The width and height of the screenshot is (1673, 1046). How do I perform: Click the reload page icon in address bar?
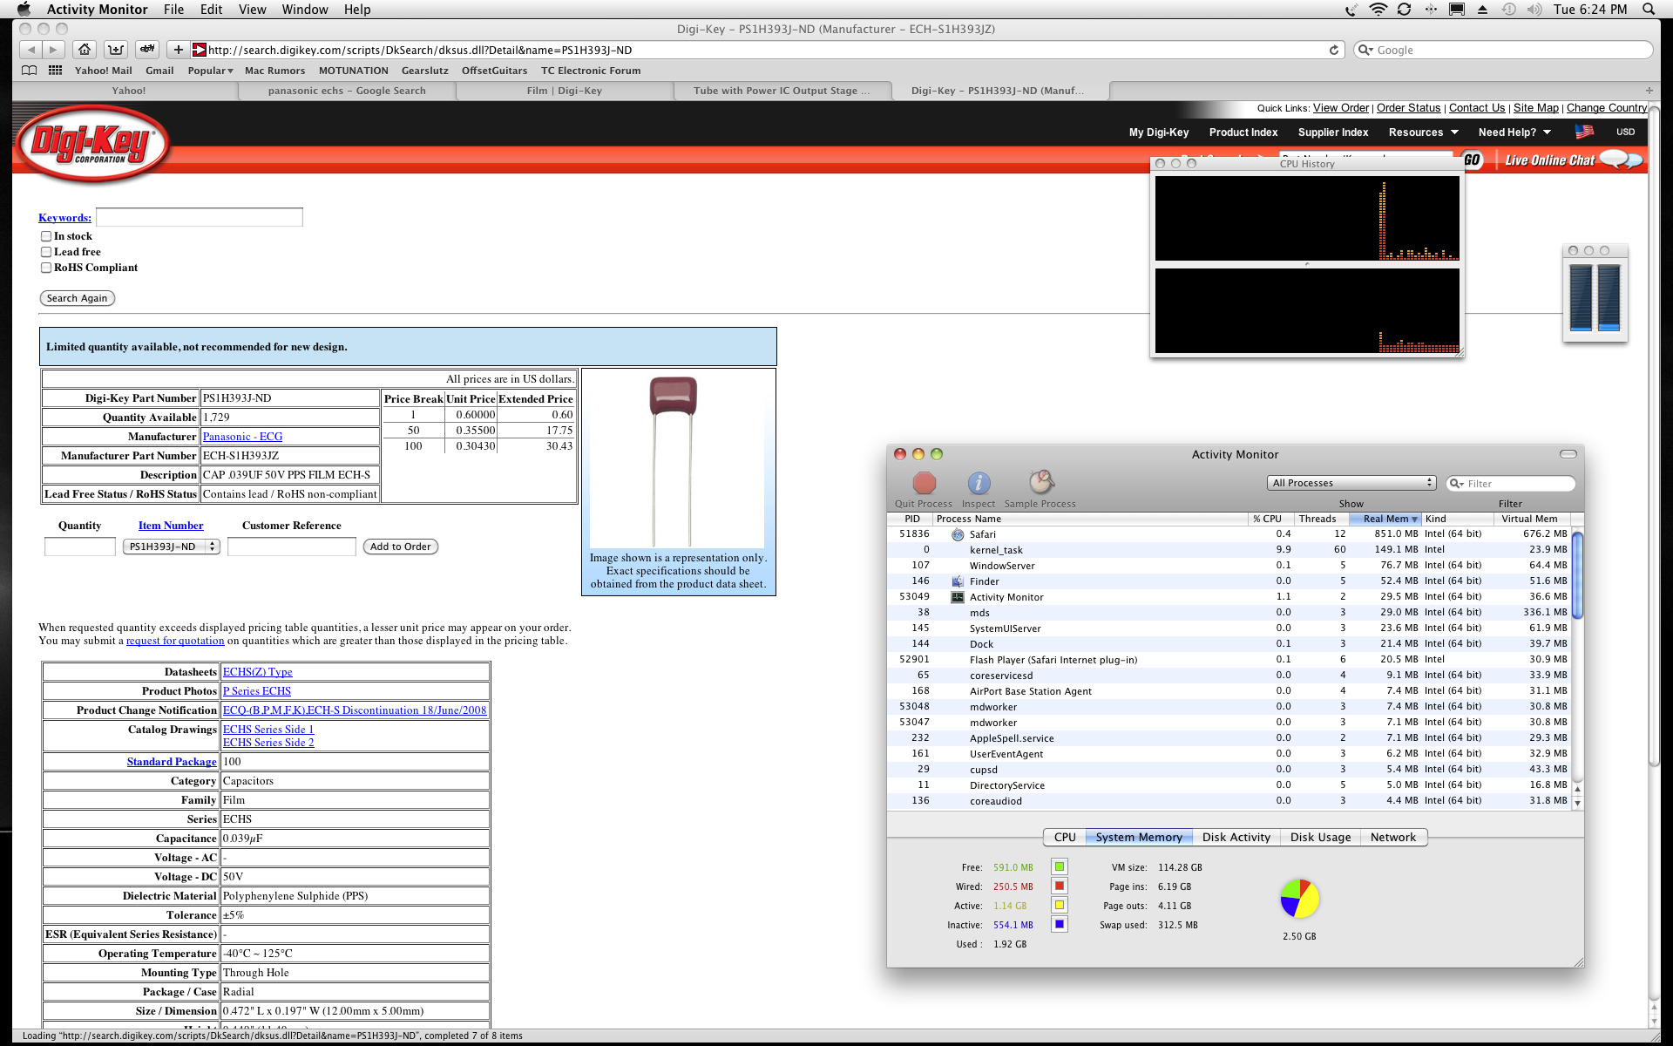pos(1333,50)
